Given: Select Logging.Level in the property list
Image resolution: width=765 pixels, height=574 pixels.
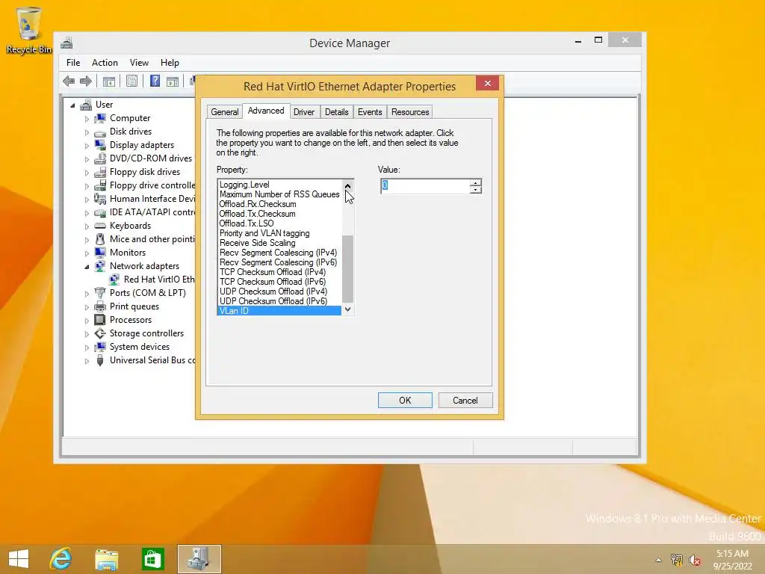Looking at the screenshot, I should point(279,185).
